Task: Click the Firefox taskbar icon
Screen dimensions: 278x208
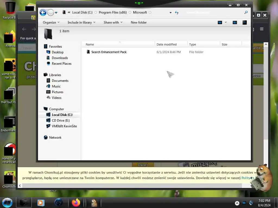Action: (76, 203)
